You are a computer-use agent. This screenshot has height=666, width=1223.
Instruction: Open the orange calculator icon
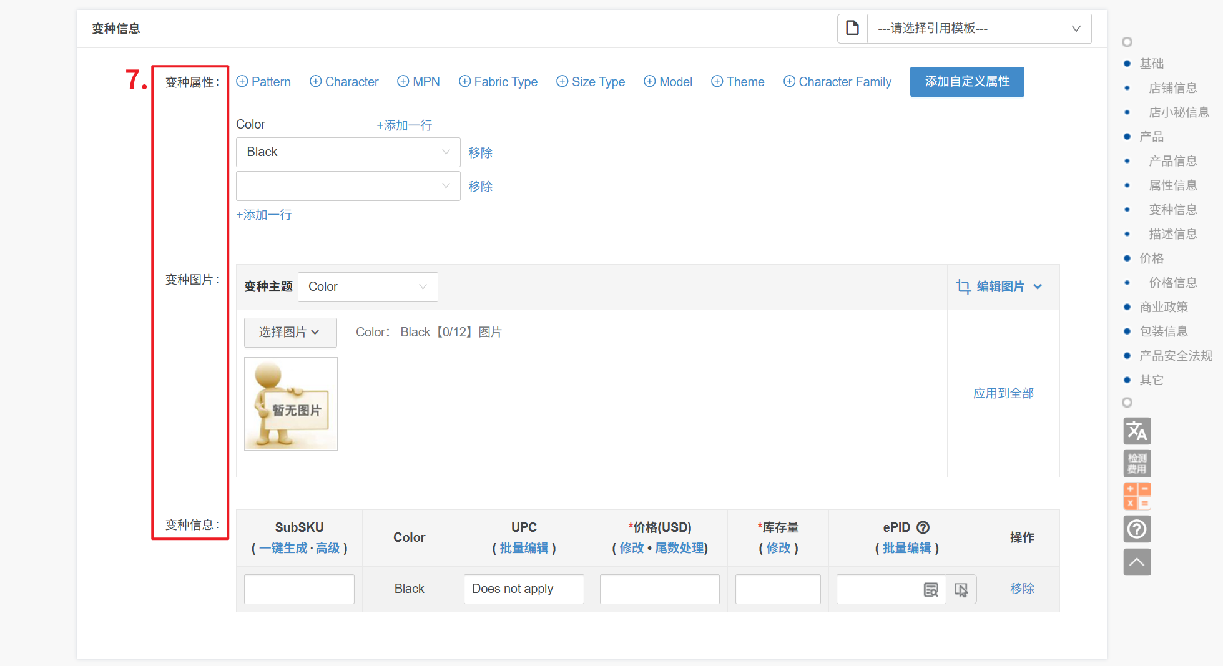coord(1136,496)
